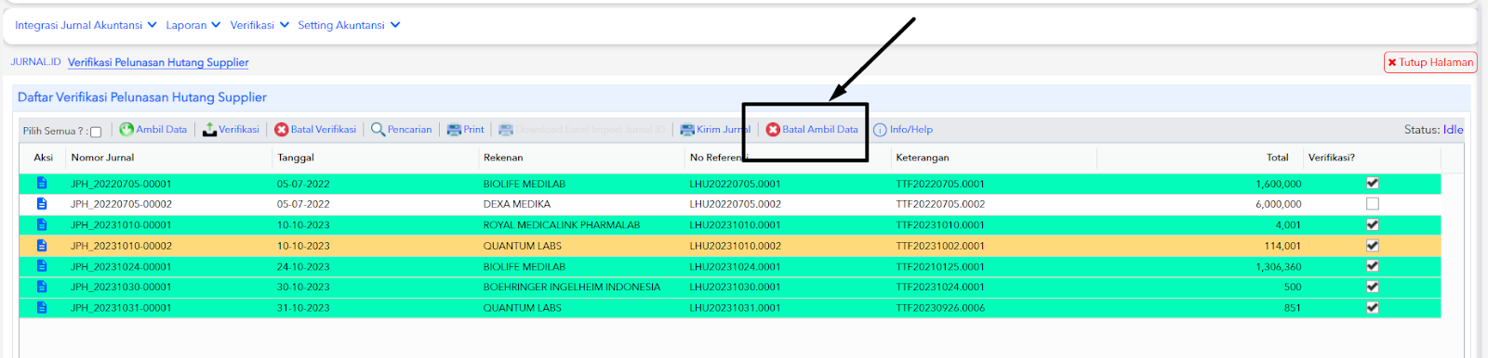Click BOEHRINGER INGELHEIM INDONESIA cell

572,288
